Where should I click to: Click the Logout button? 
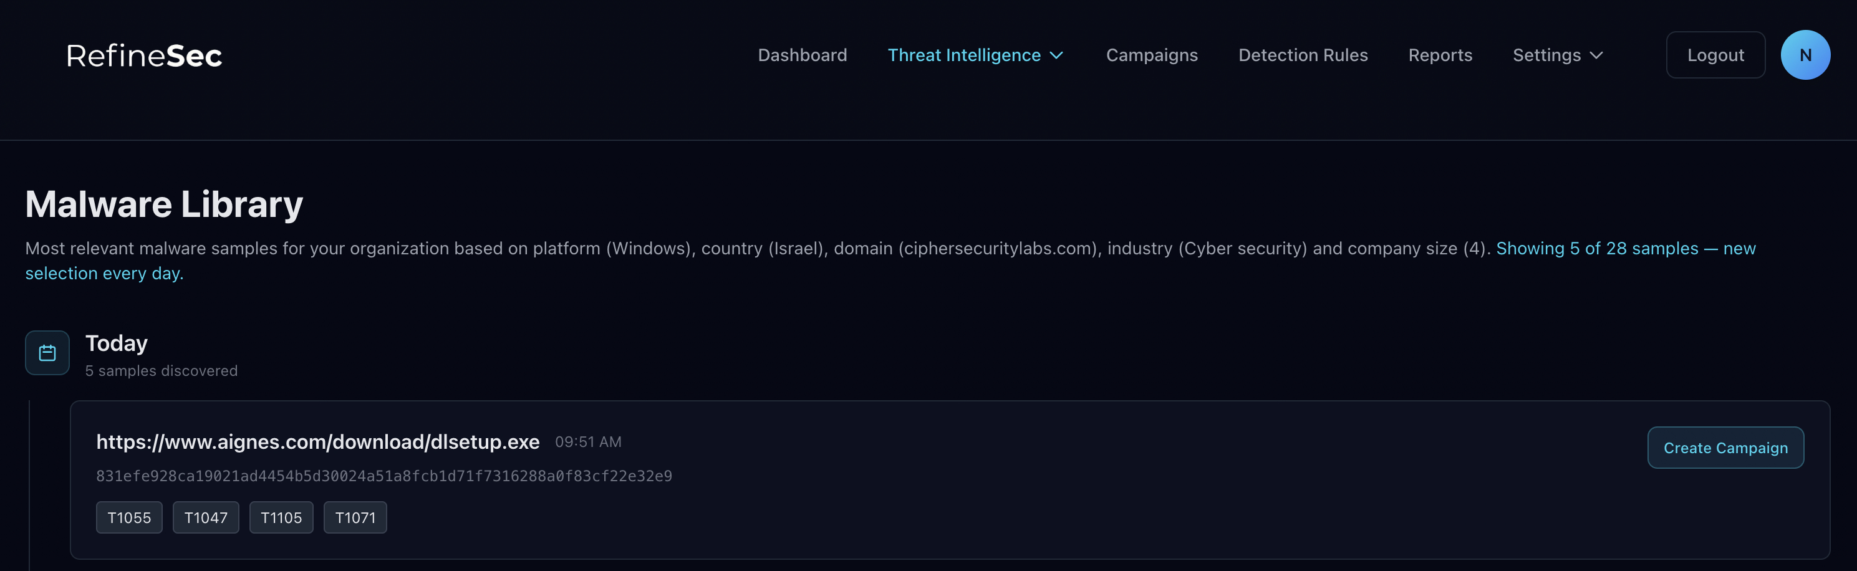[1715, 54]
